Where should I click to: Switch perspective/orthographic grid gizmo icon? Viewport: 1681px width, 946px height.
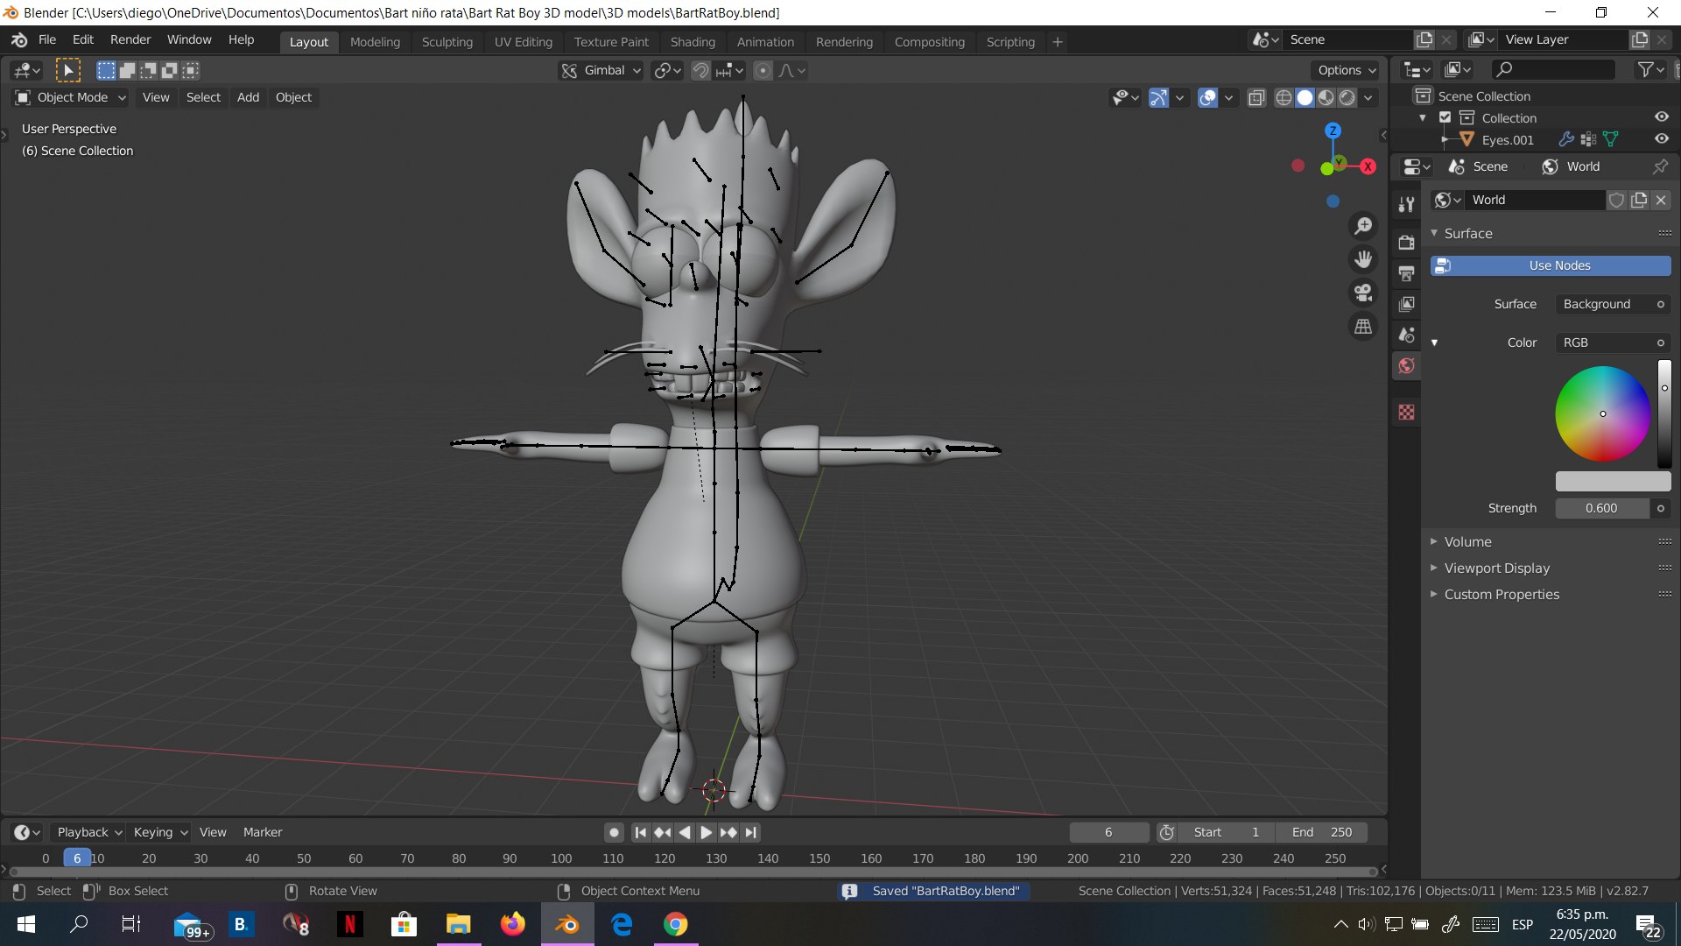[1363, 326]
